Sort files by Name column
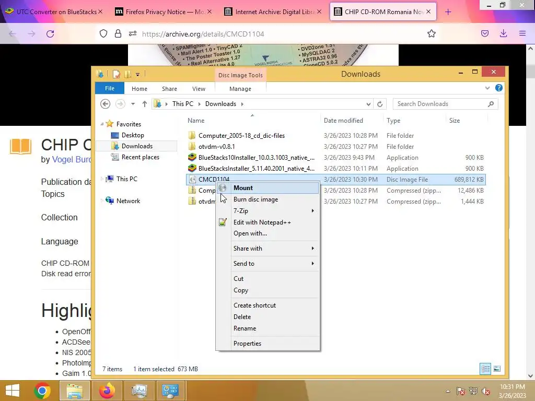The image size is (535, 401). [196, 121]
